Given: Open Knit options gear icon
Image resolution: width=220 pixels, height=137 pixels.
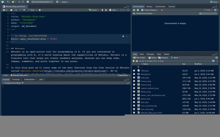Looking at the screenshot, I should pyautogui.click(x=40, y=10).
